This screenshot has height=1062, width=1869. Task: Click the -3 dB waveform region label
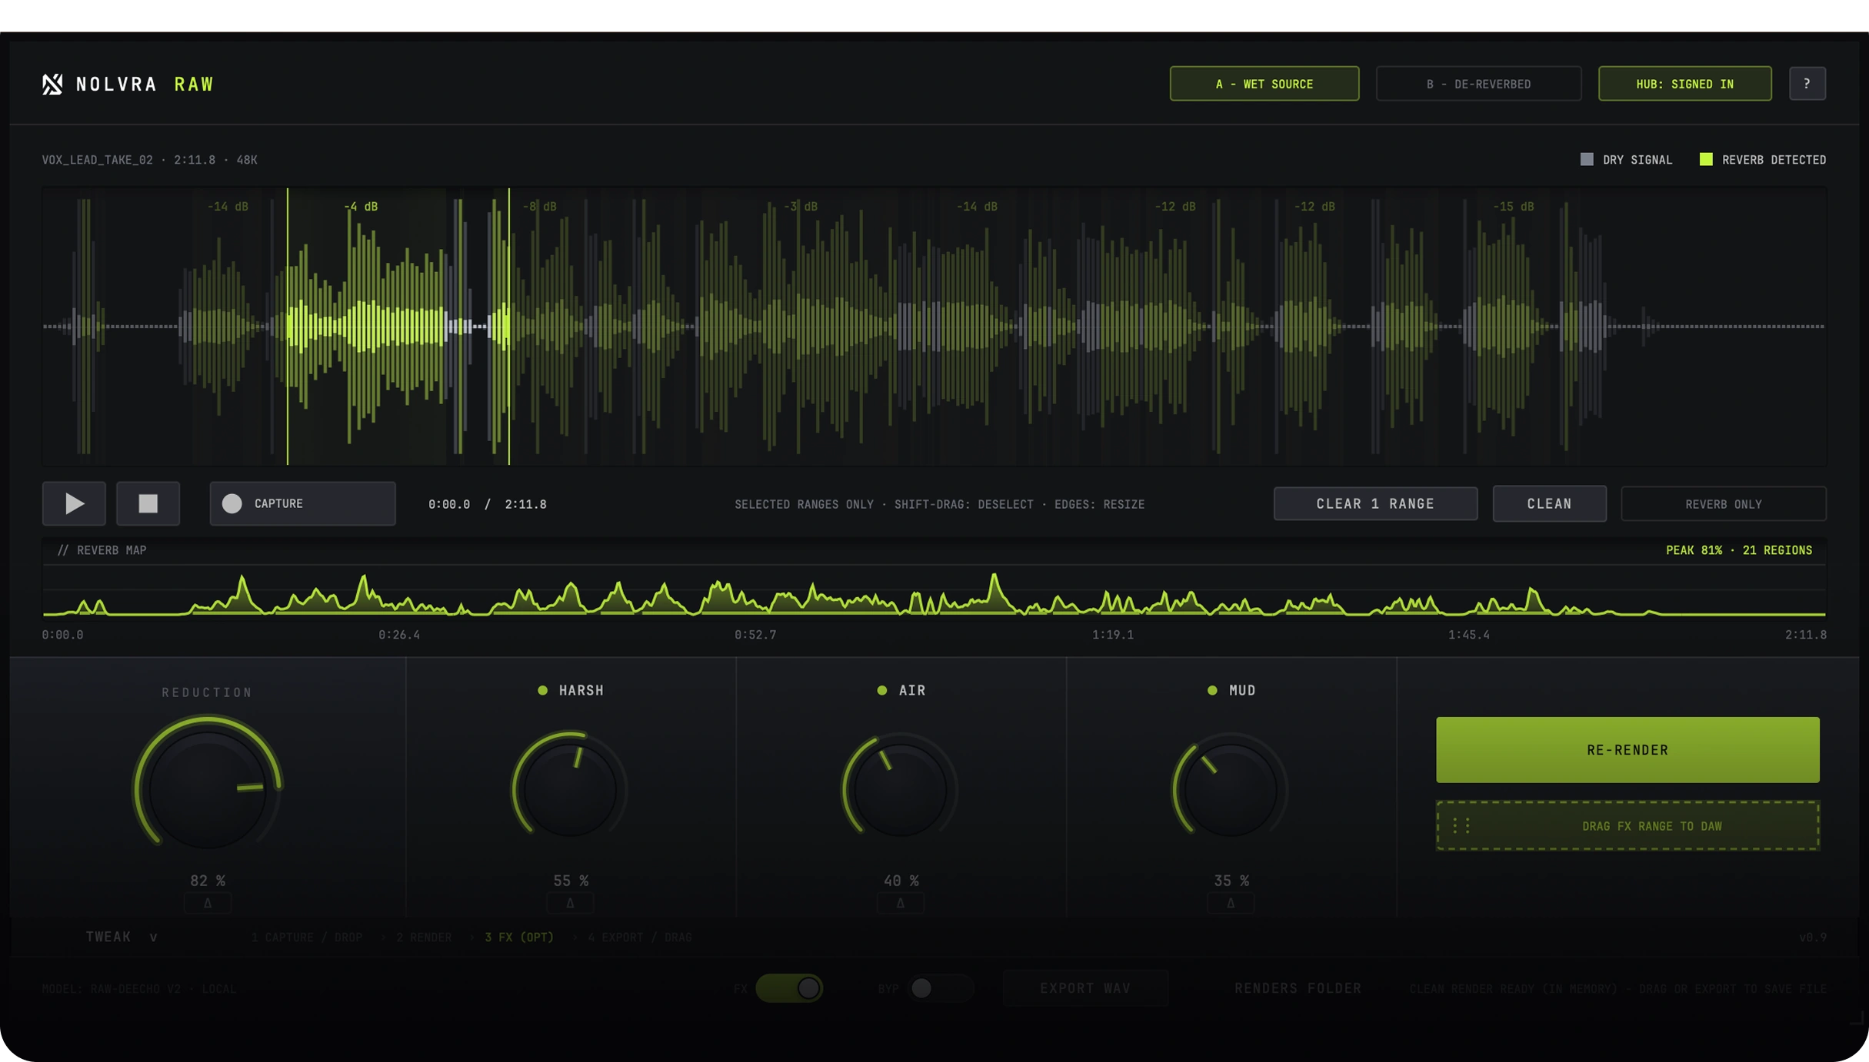point(800,206)
